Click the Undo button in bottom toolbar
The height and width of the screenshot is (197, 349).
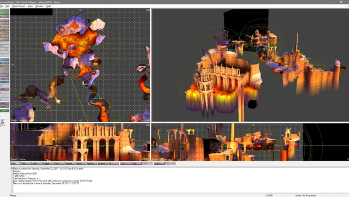(159, 163)
